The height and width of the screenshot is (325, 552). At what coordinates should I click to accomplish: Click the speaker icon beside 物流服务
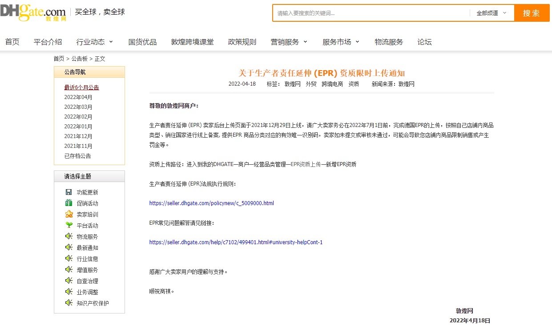(68, 237)
